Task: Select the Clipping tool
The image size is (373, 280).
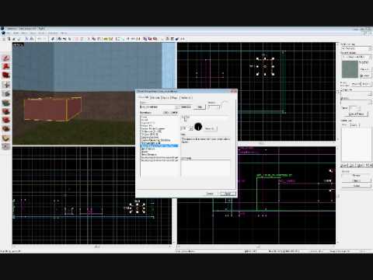Action: click(6, 138)
